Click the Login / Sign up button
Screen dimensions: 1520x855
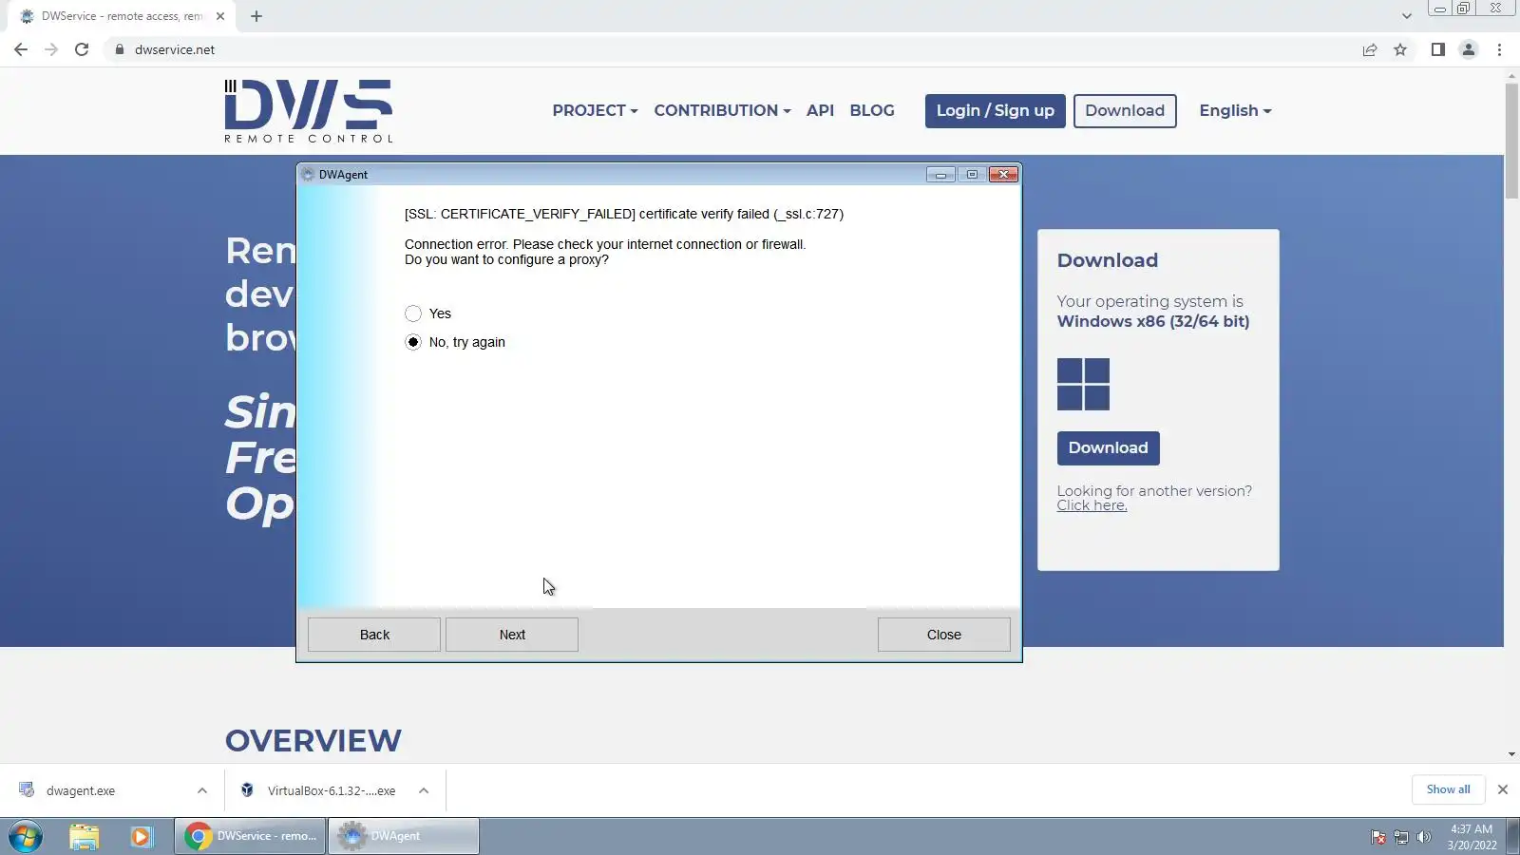pyautogui.click(x=996, y=110)
